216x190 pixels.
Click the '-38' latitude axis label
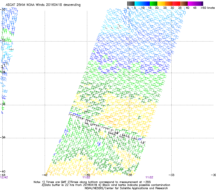(3, 137)
